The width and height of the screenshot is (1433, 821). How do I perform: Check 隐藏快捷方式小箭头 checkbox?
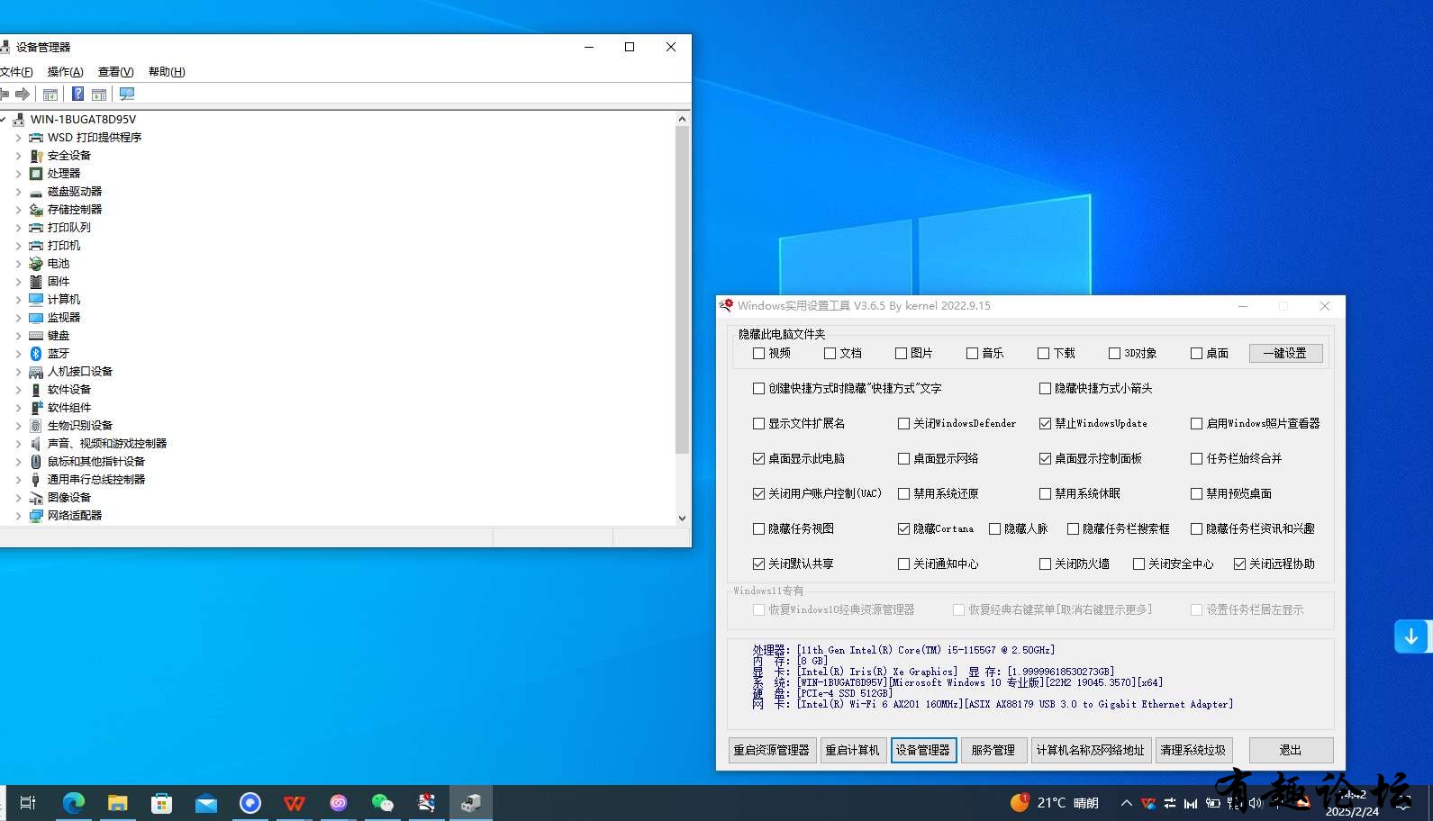(x=1045, y=388)
